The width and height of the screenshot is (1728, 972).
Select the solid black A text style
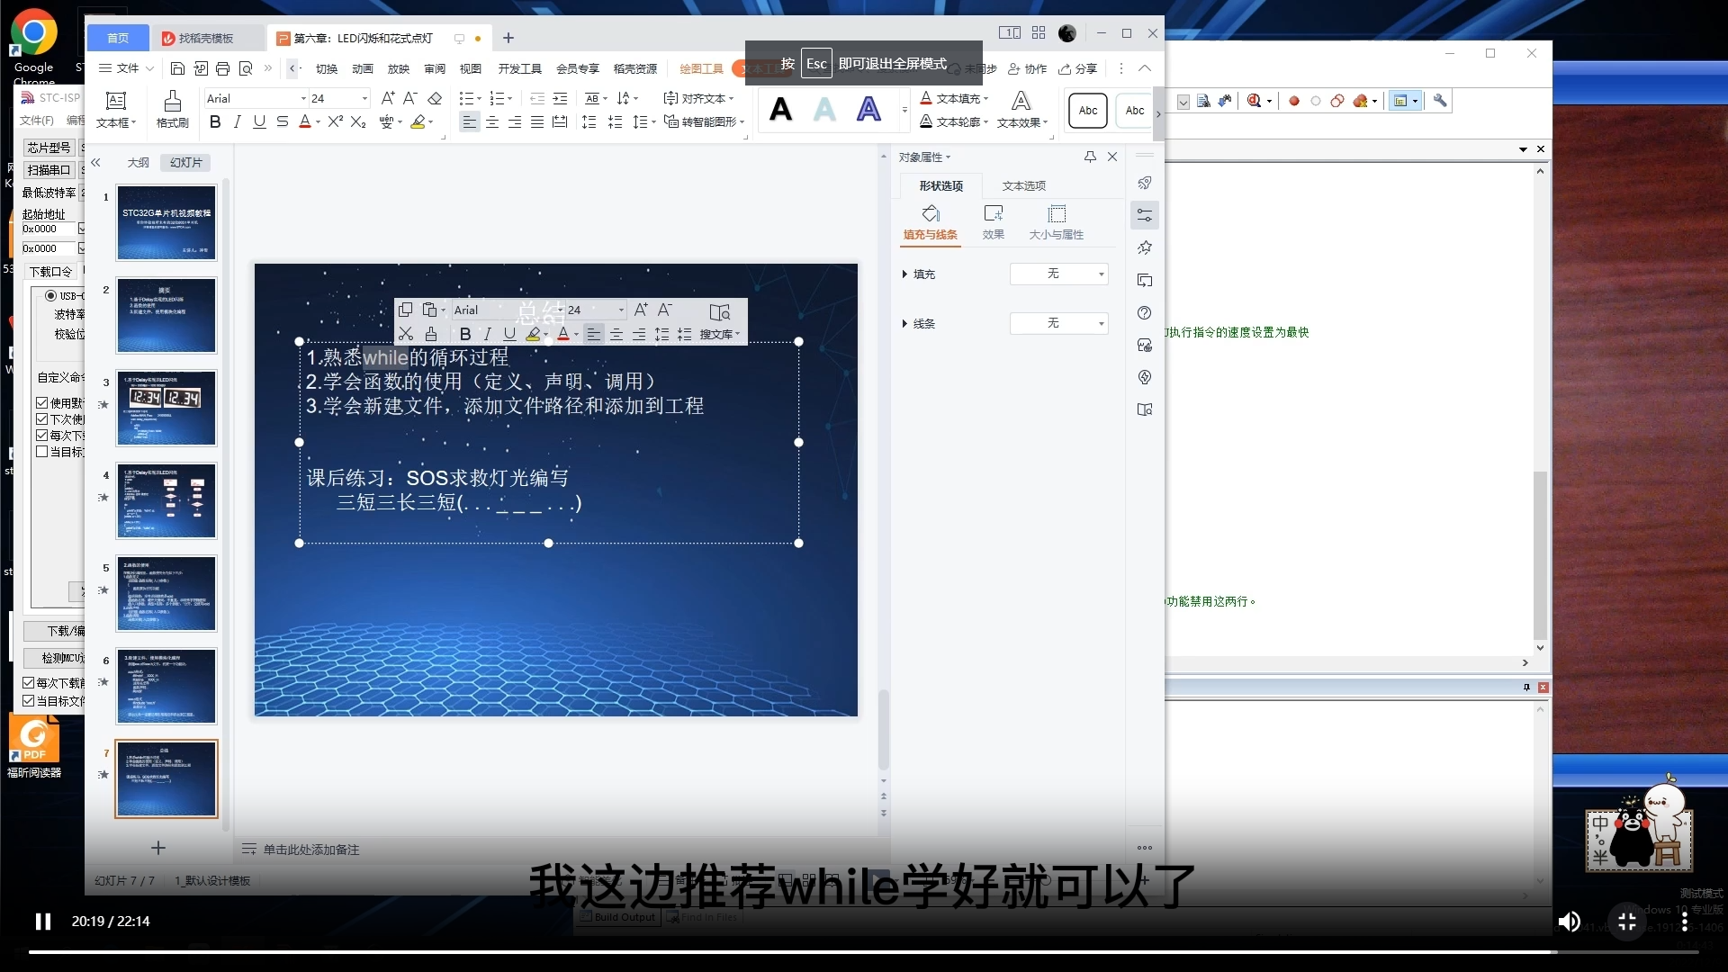tap(781, 110)
